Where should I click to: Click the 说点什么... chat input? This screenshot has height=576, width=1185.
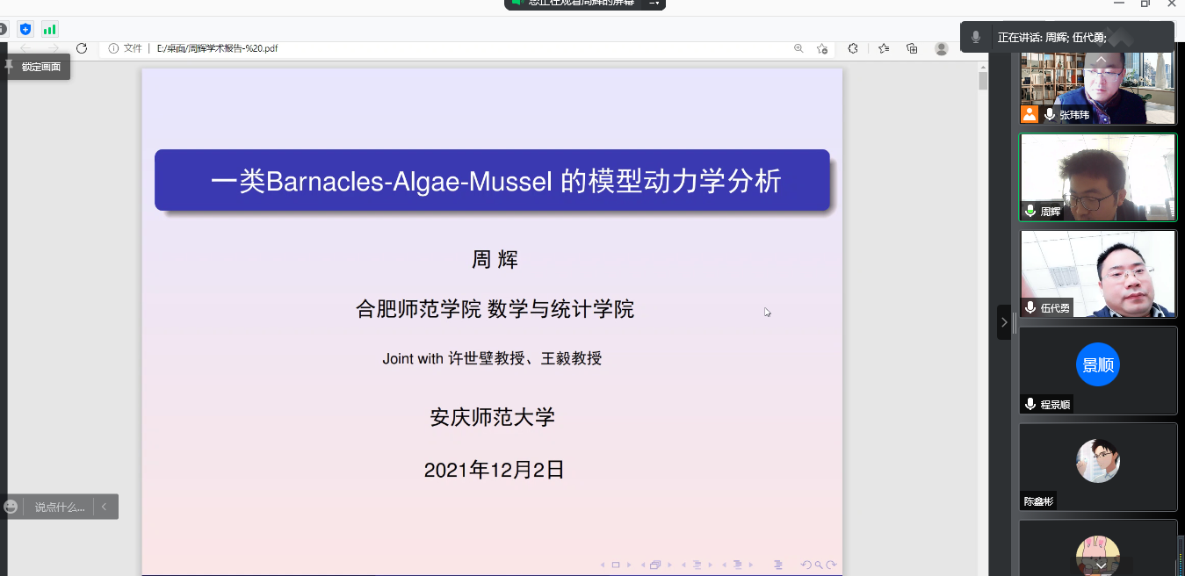pos(59,507)
